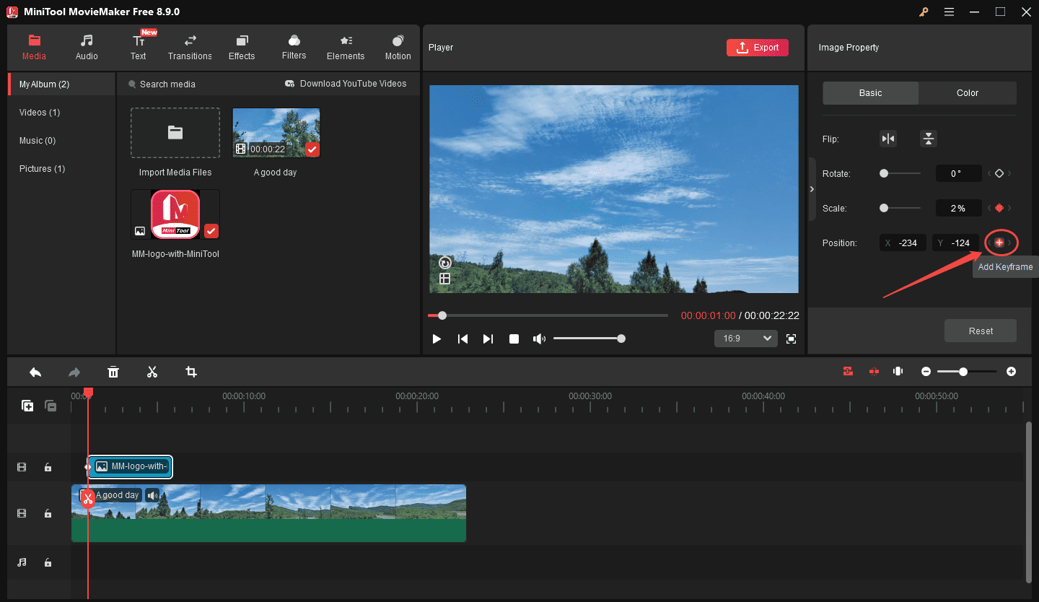Toggle the Rotate keyframe diamond
1039x602 pixels.
pos(999,173)
